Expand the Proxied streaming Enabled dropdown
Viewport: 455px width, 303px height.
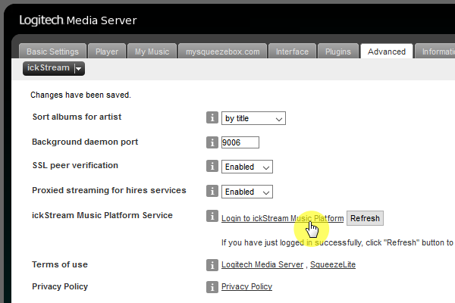point(246,192)
